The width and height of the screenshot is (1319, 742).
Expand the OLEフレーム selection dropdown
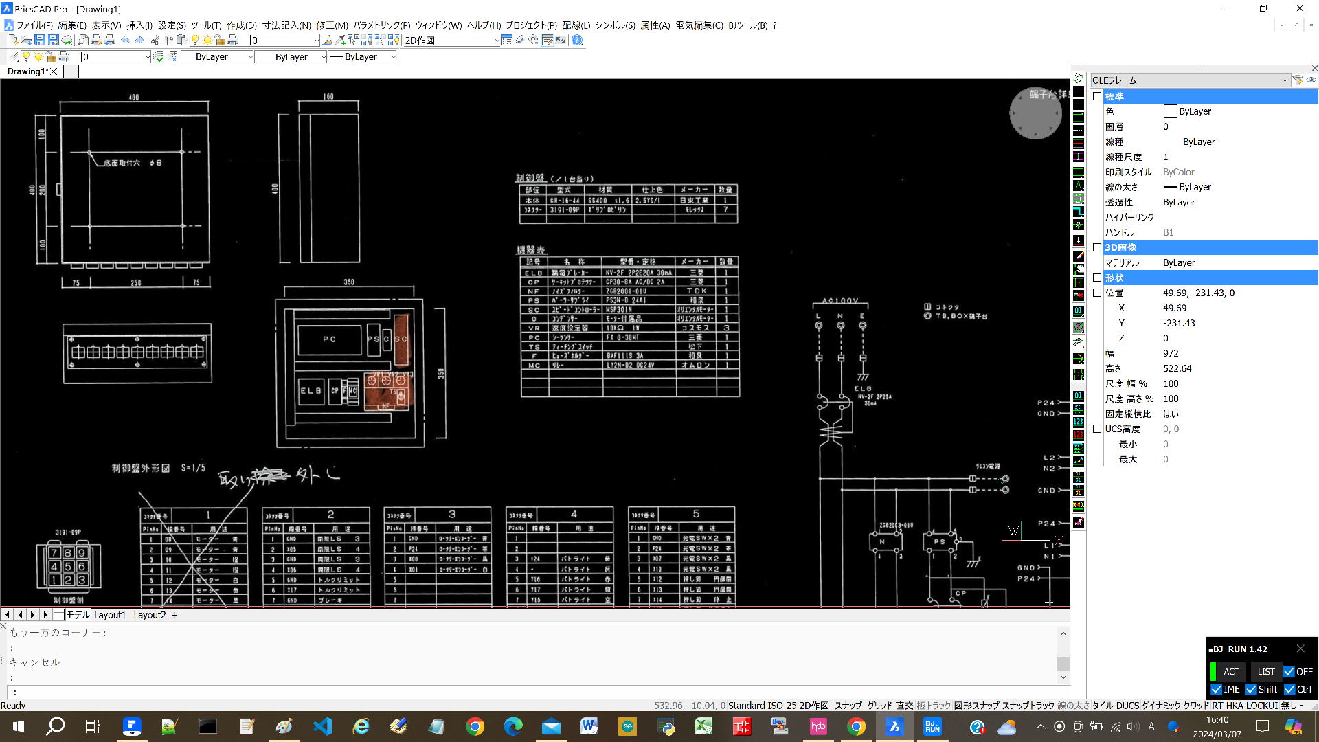pyautogui.click(x=1284, y=80)
